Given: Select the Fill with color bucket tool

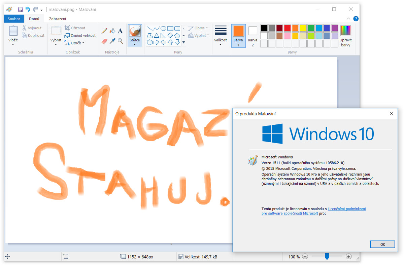Looking at the screenshot, I should coord(112,31).
